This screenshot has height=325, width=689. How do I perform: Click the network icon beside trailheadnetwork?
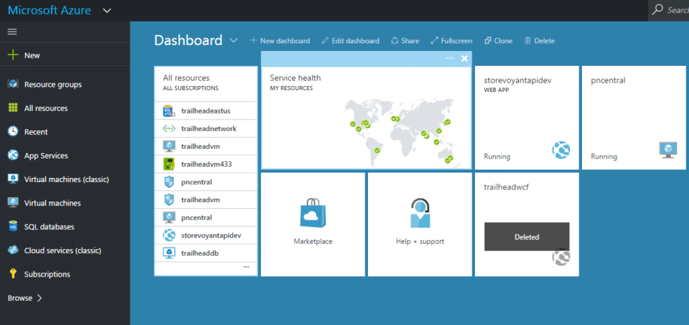point(169,128)
